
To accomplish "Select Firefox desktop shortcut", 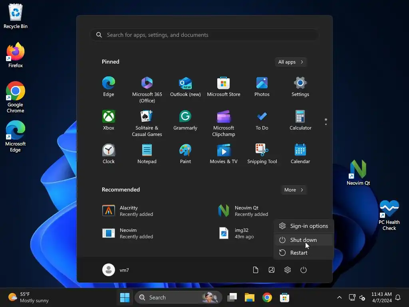I will click(x=16, y=55).
